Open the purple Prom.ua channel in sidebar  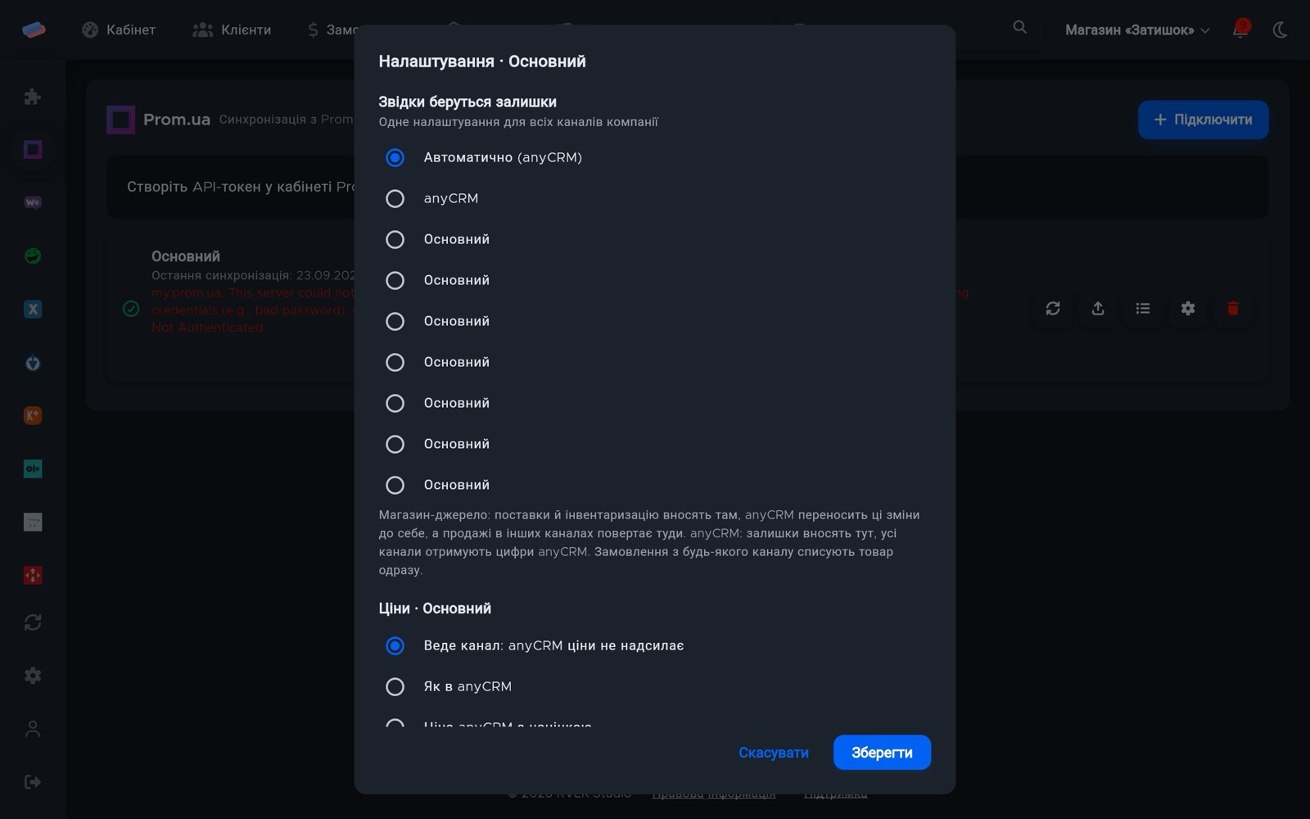(x=33, y=150)
